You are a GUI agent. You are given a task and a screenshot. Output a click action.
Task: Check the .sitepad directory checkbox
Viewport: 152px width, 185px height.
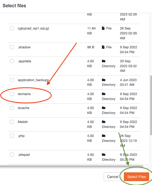point(12,155)
